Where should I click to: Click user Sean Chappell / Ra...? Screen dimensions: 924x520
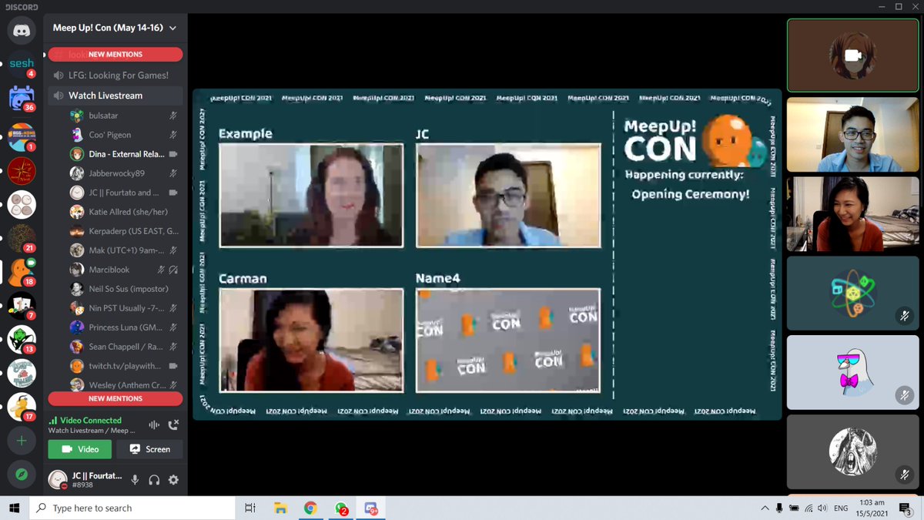[125, 347]
